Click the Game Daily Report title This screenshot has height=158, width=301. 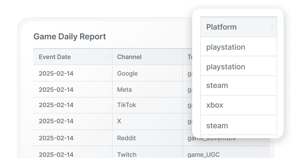(x=70, y=37)
